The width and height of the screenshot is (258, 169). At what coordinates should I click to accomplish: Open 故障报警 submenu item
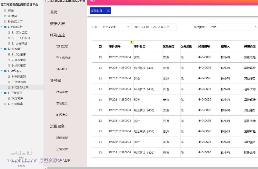[62, 138]
